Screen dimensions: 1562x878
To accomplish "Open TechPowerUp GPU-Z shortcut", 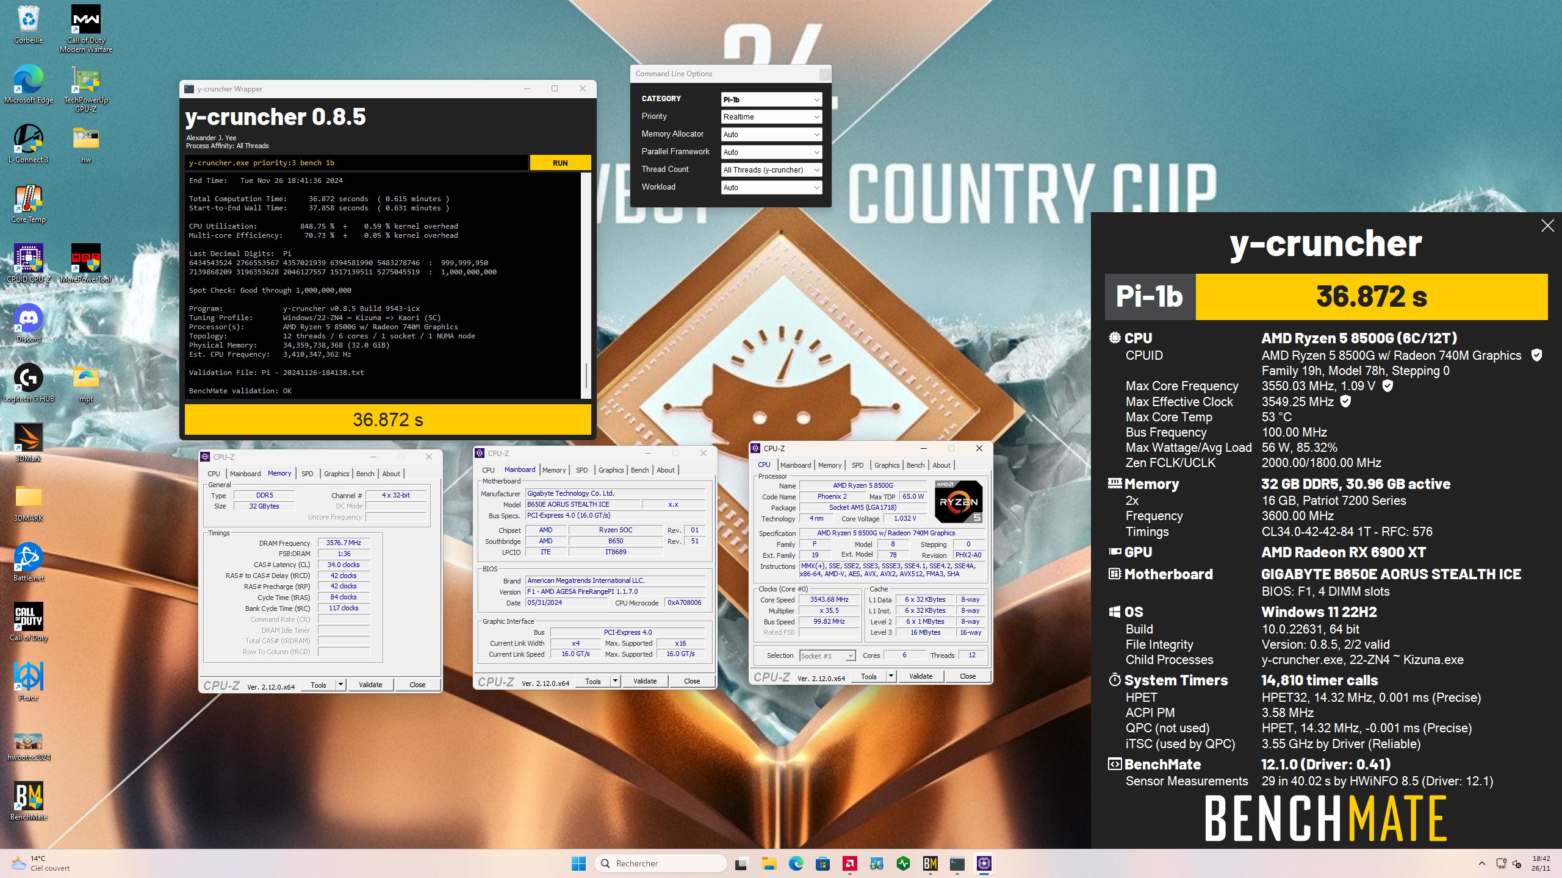I will (86, 88).
